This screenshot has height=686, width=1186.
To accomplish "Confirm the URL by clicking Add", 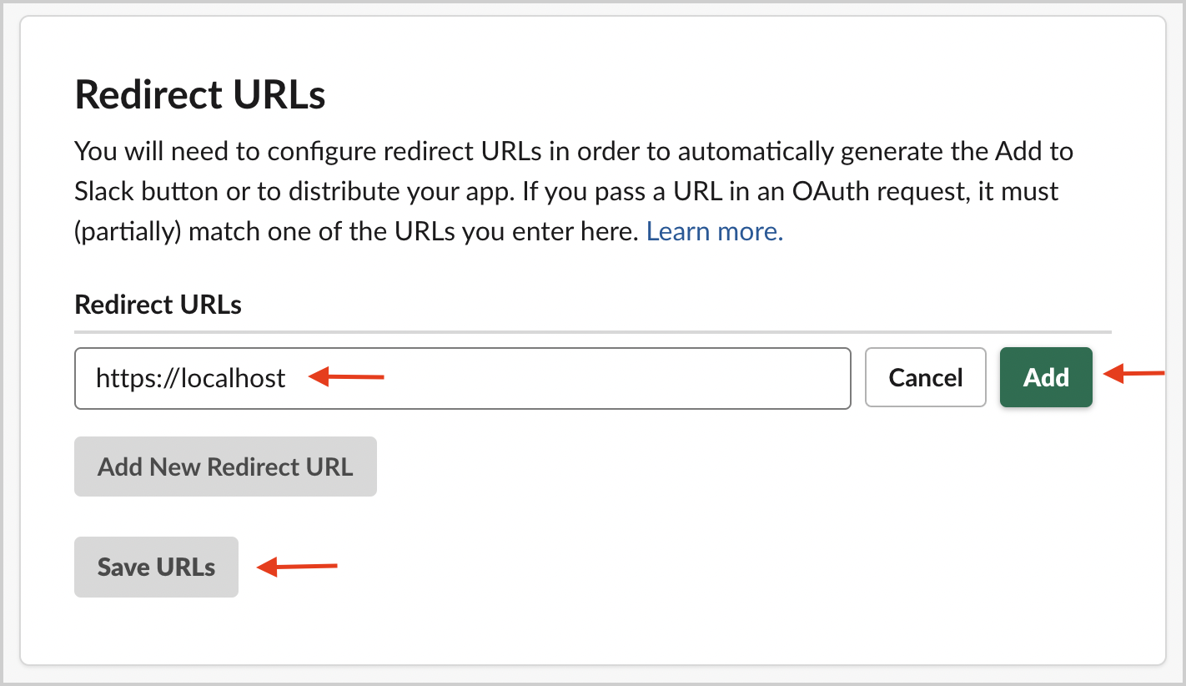I will point(1045,377).
